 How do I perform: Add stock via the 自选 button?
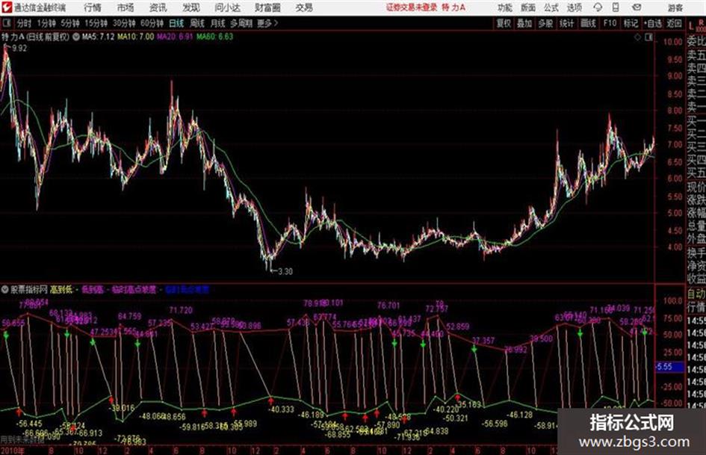pos(653,23)
